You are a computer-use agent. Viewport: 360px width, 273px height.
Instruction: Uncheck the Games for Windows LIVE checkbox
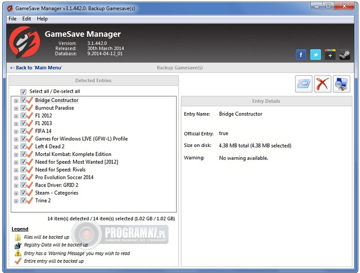pyautogui.click(x=23, y=138)
